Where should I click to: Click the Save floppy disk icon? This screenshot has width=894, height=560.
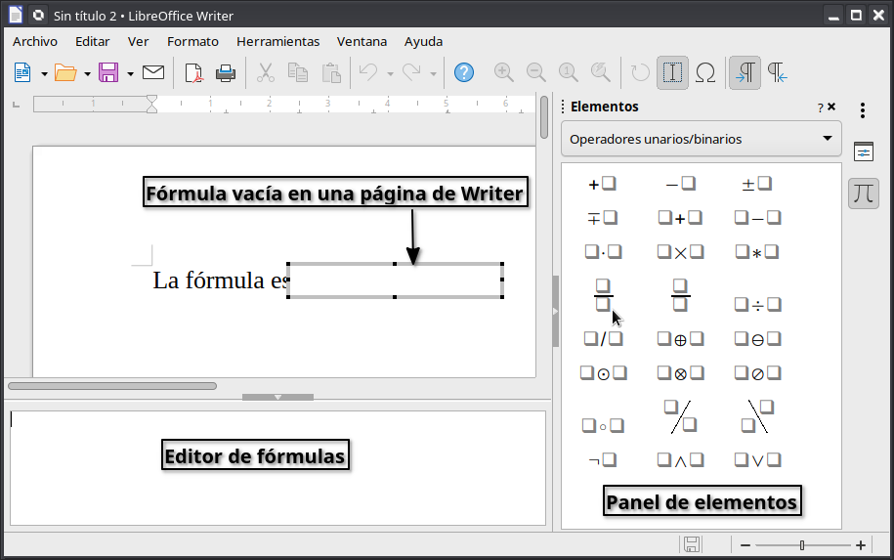[108, 73]
